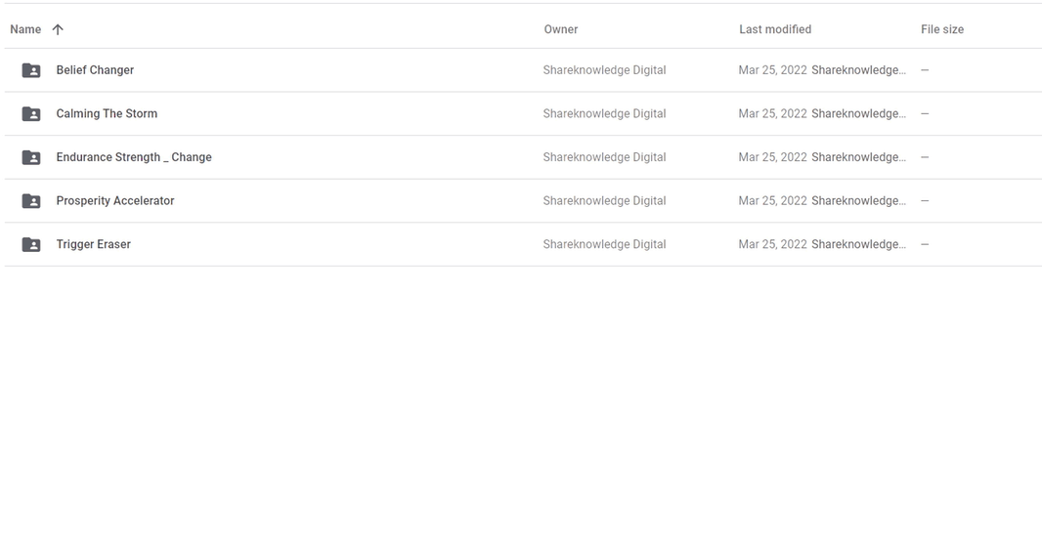Click owner Shareknowledge Digital in Trigger Eraser row
Screen dimensions: 1042x543
[604, 244]
